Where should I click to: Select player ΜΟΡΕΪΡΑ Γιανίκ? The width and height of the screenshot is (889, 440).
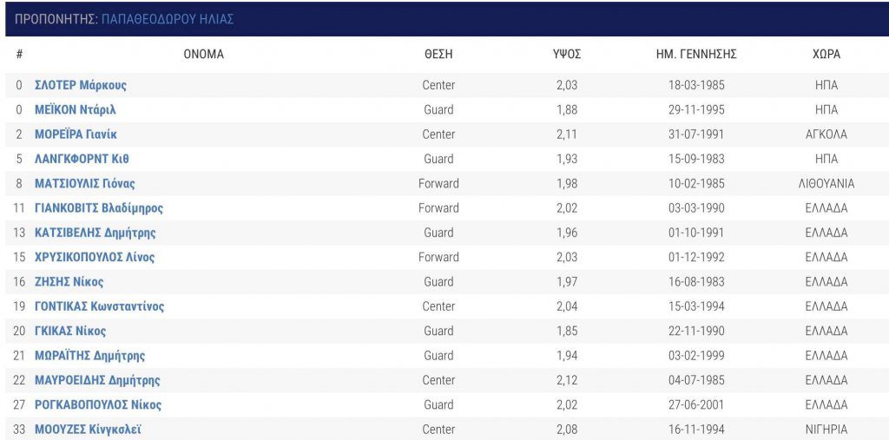point(76,135)
